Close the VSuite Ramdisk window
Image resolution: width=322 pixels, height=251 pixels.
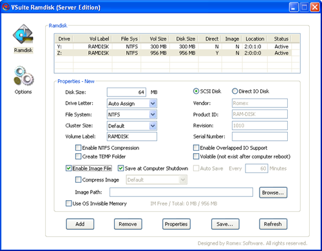pos(315,7)
